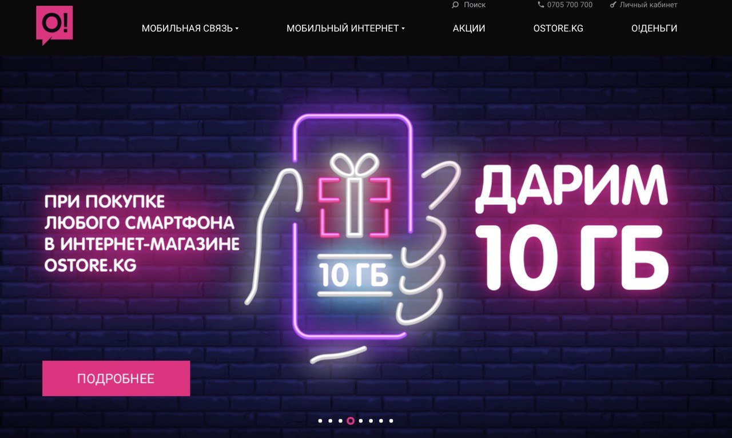Click in the Поиск search field
Image resolution: width=732 pixels, height=438 pixels.
point(475,5)
